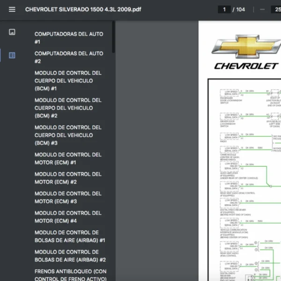This screenshot has height=281, width=281.
Task: Click the PDF file name title
Action: pos(83,9)
